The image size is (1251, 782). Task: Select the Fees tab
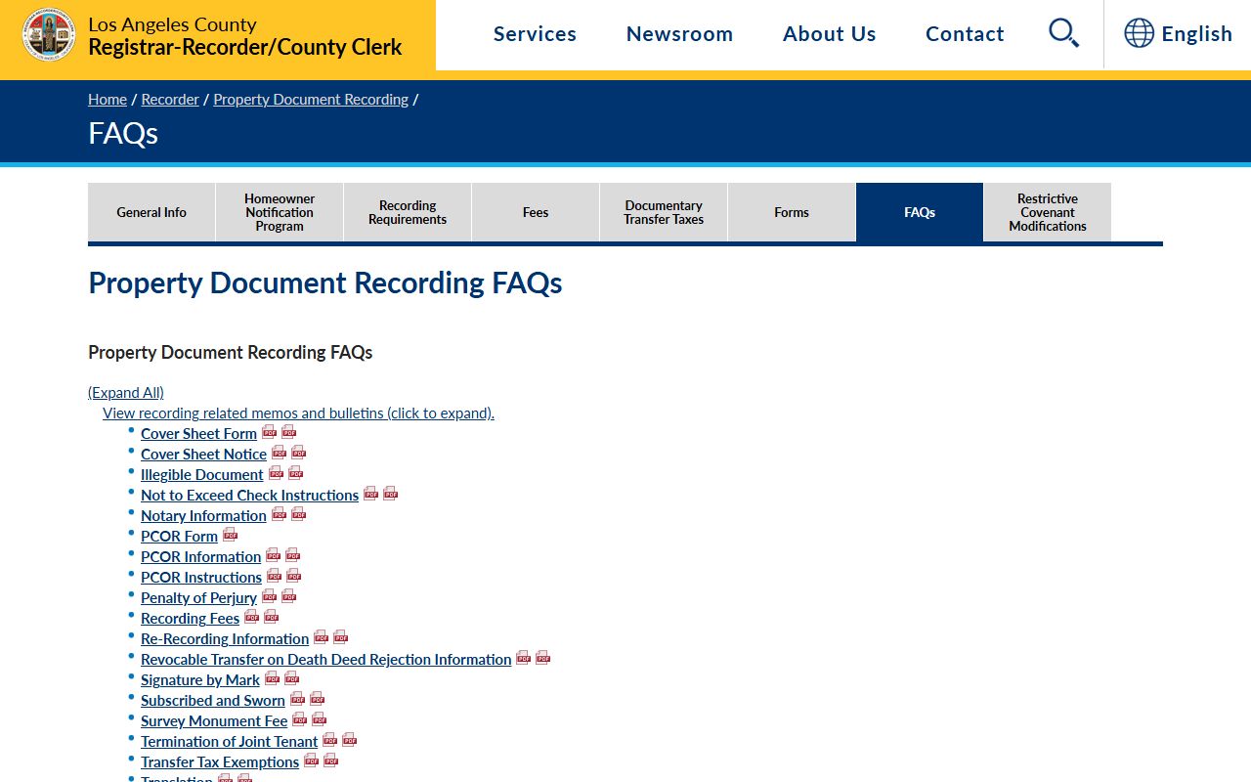tap(536, 212)
